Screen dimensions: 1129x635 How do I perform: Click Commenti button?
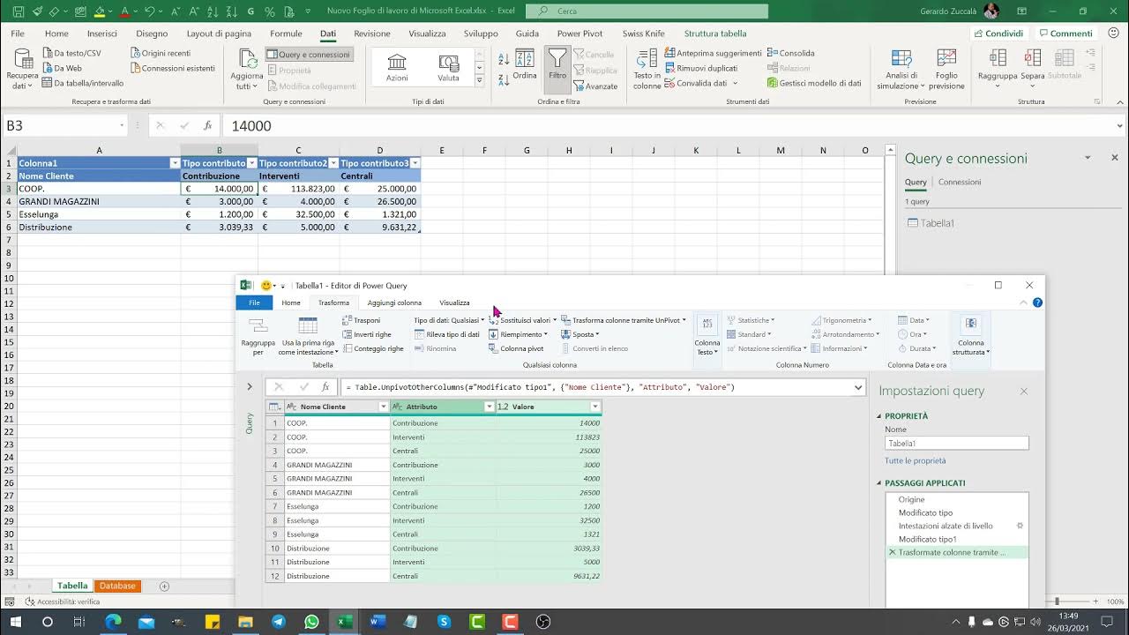pyautogui.click(x=1065, y=34)
